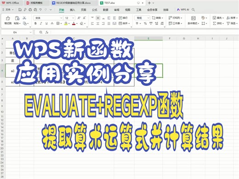Align text to top of cell
This screenshot has height=179, width=239.
[x=92, y=18]
